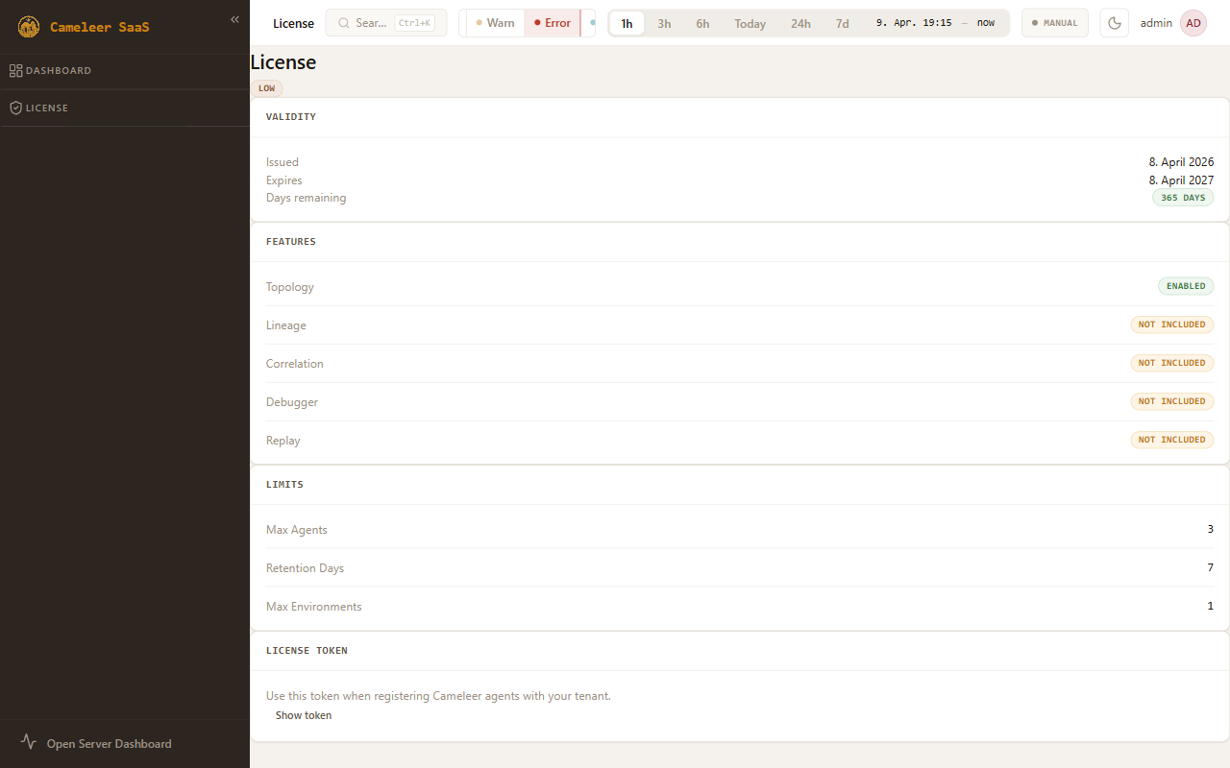Select the 1h time range
The height and width of the screenshot is (768, 1230).
[x=627, y=23]
